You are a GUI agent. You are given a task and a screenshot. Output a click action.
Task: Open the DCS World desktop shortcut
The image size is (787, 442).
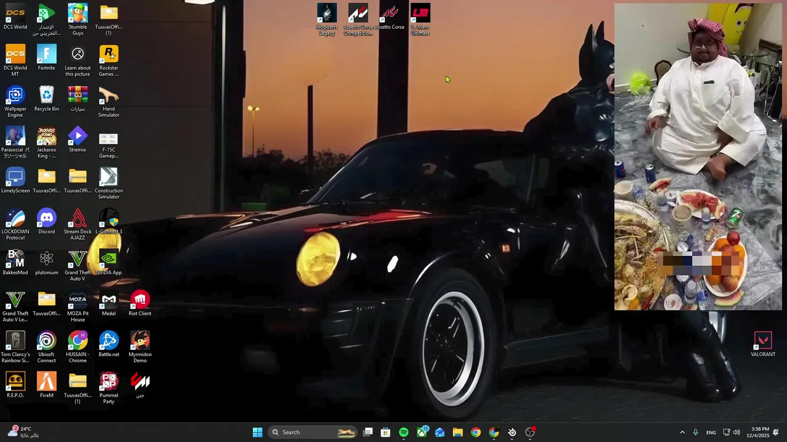15,17
